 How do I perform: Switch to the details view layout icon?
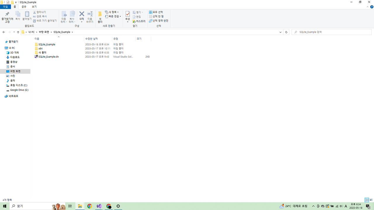pos(367,200)
